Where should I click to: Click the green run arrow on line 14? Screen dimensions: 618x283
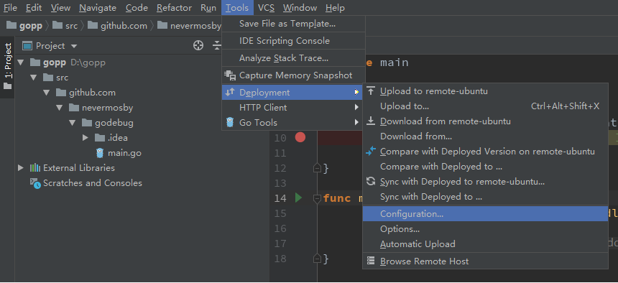[x=298, y=198]
